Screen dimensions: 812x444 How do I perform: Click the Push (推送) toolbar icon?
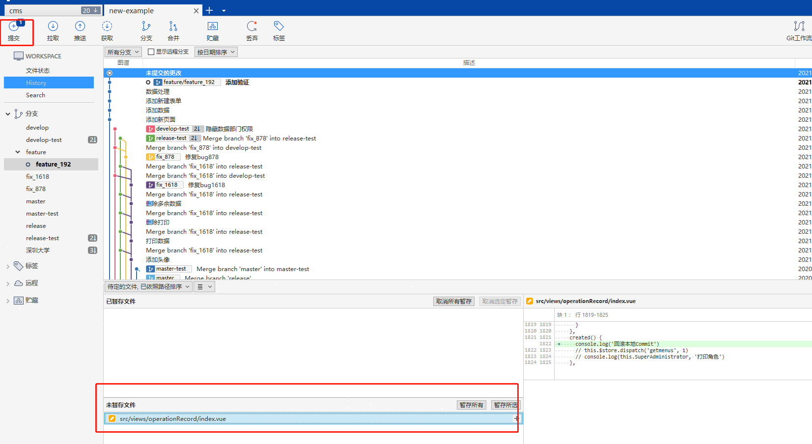point(80,30)
